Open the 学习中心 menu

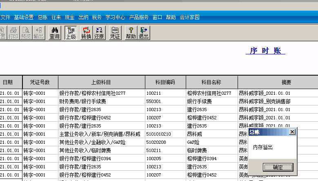pos(115,17)
